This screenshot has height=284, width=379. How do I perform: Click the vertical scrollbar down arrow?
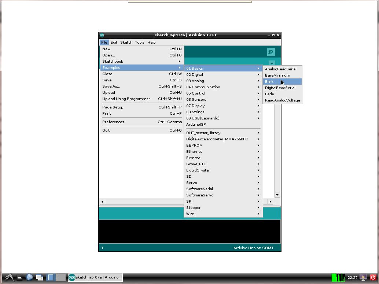tap(277, 195)
